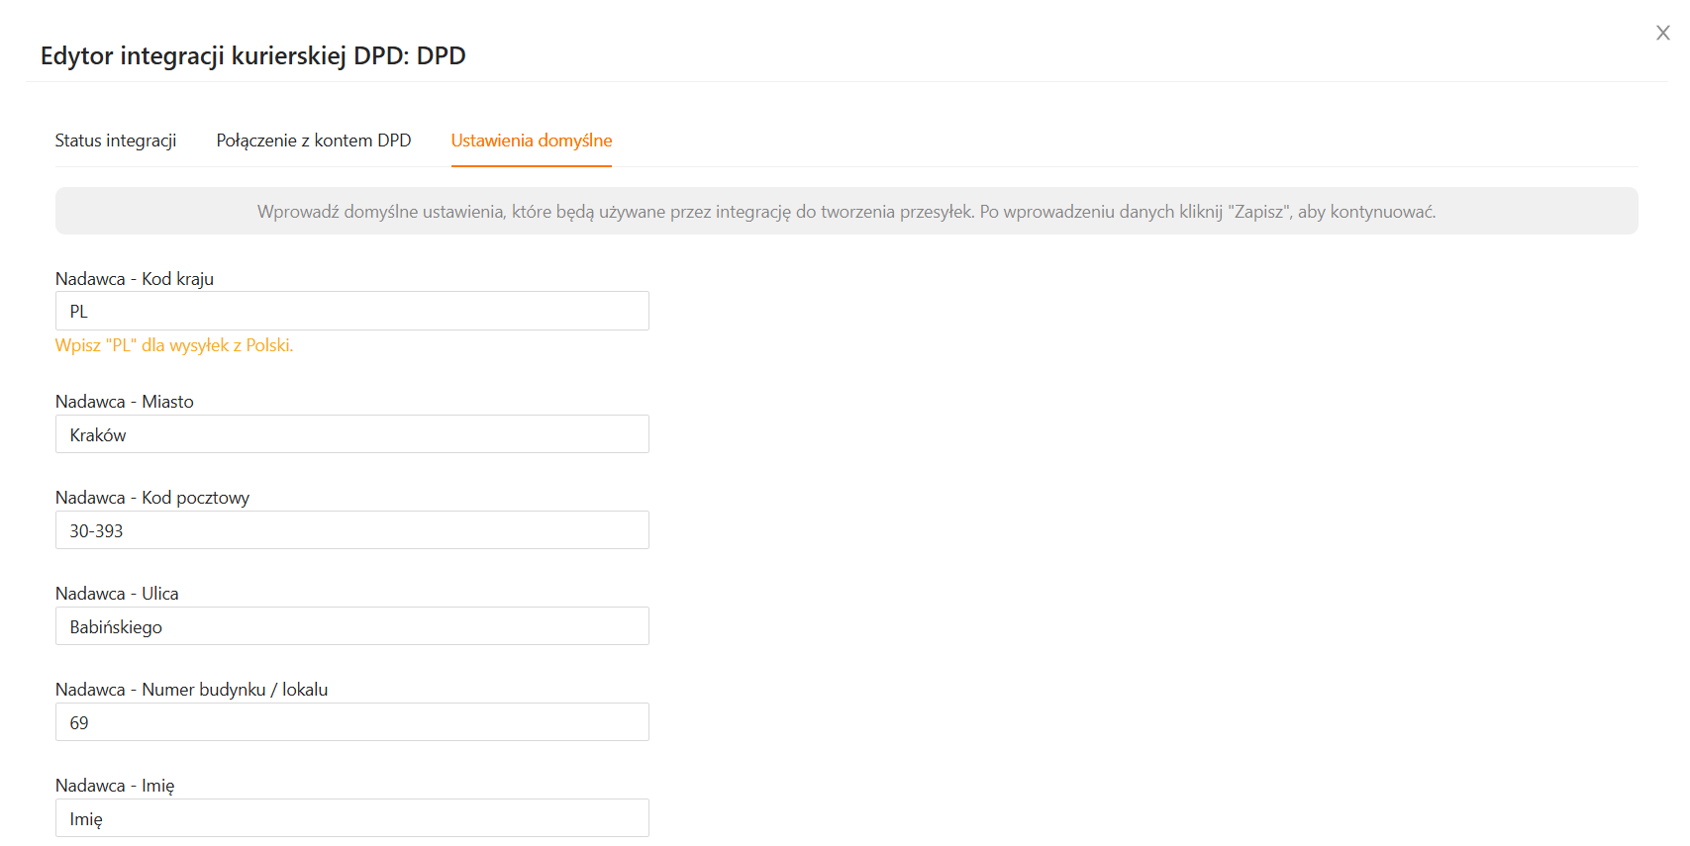Screen dimensions: 1690x846
Task: Select the Ulica field with Babińskiego
Action: coord(351,626)
